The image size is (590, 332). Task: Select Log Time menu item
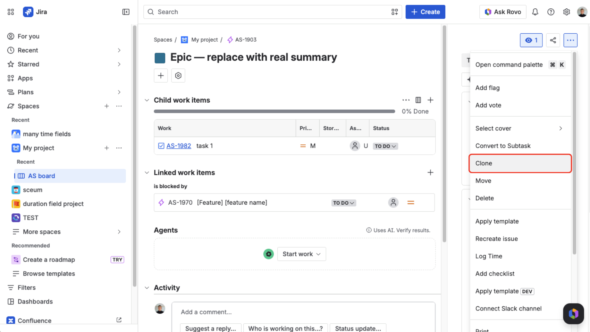(x=520, y=256)
